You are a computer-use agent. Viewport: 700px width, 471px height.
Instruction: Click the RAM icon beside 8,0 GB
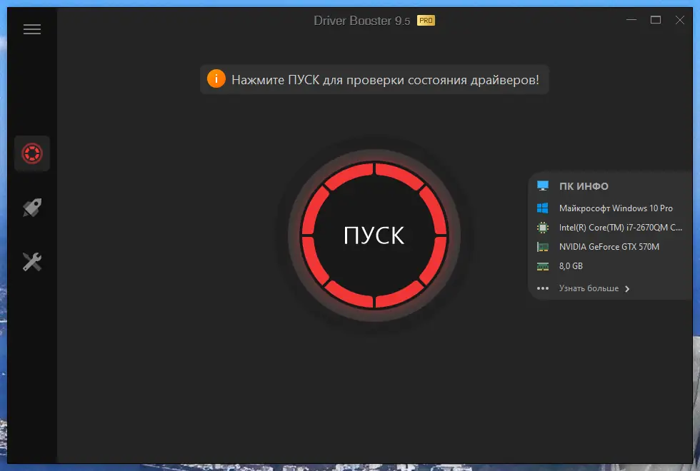pos(544,265)
